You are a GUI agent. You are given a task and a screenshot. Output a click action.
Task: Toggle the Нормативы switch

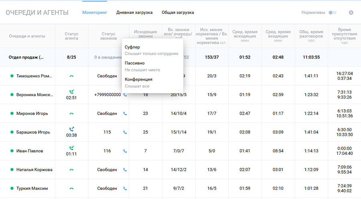click(333, 12)
